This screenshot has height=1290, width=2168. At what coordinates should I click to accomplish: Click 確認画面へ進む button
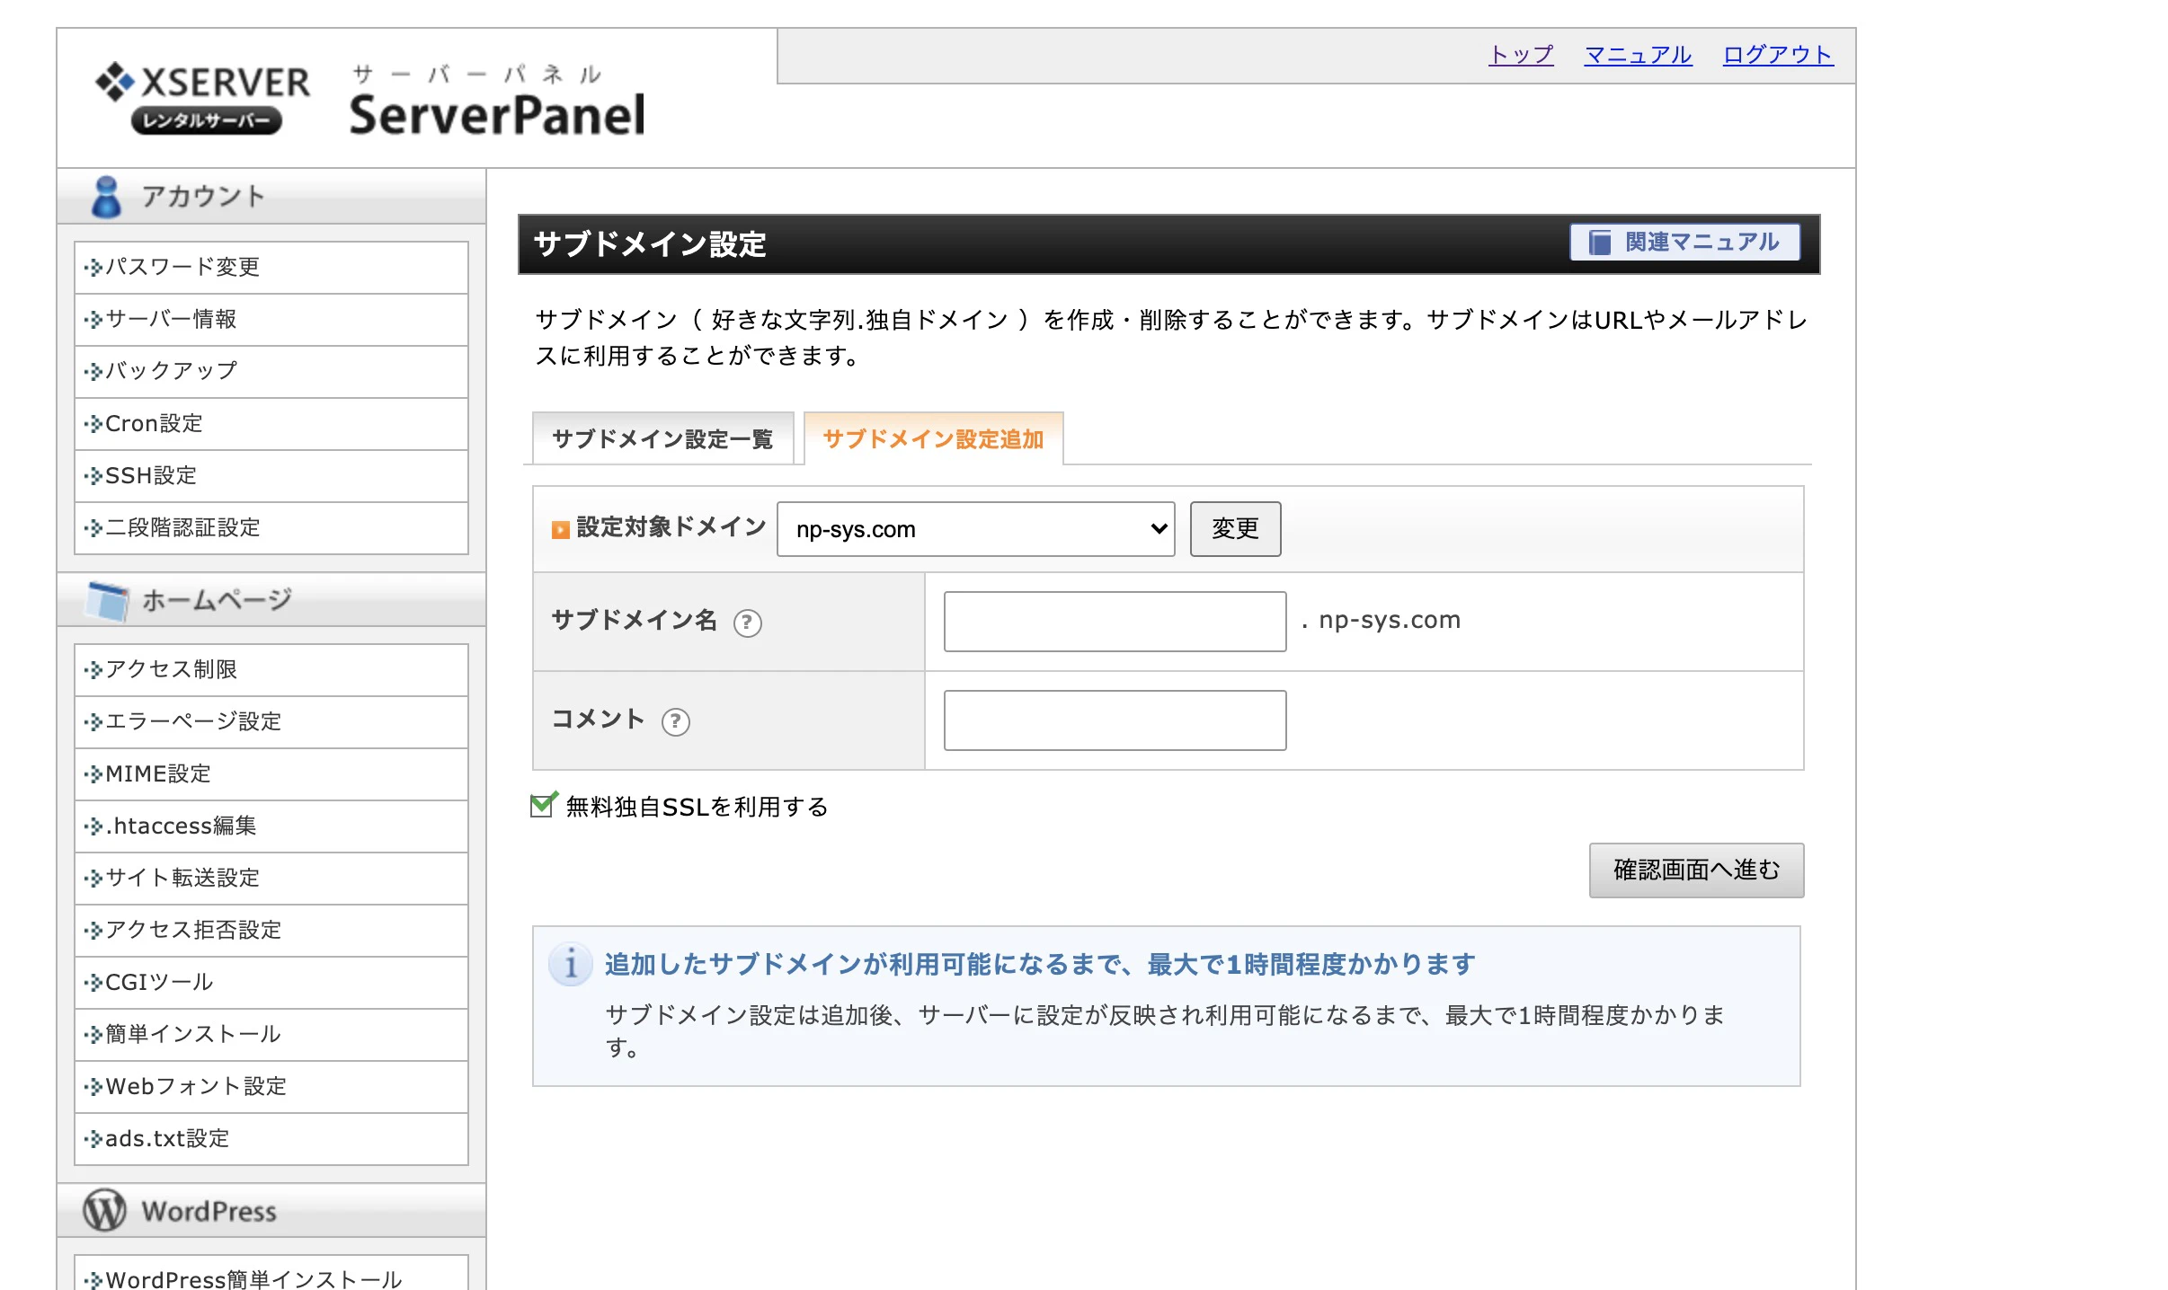coord(1696,870)
